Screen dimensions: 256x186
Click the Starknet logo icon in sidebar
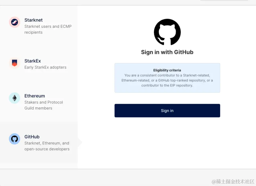15,22
